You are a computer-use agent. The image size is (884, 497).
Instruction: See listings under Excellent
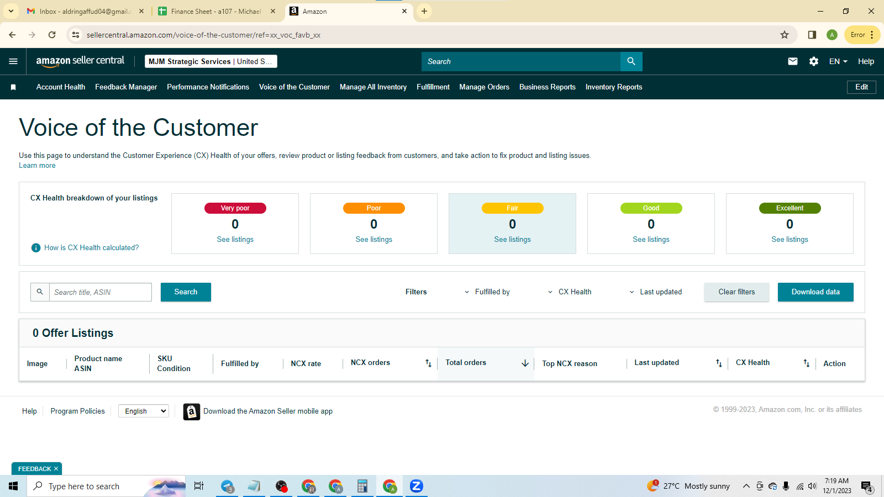(x=790, y=240)
